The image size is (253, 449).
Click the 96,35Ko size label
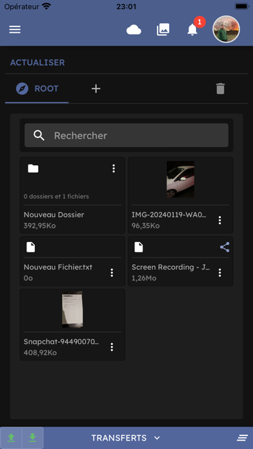(146, 226)
